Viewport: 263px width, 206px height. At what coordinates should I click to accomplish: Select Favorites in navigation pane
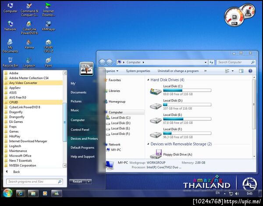(x=114, y=80)
